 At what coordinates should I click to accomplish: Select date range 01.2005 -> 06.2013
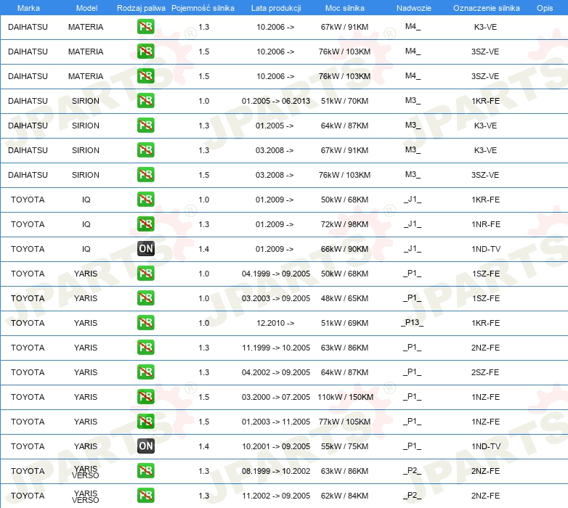[x=276, y=101]
